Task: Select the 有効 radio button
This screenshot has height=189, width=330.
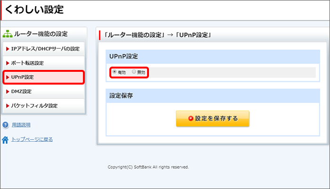Action: (x=115, y=72)
